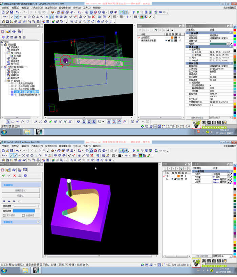Viewport: 237px width, 277px height.
Task: Toggle the 实体模拟 checkbox
Action: 4,215
